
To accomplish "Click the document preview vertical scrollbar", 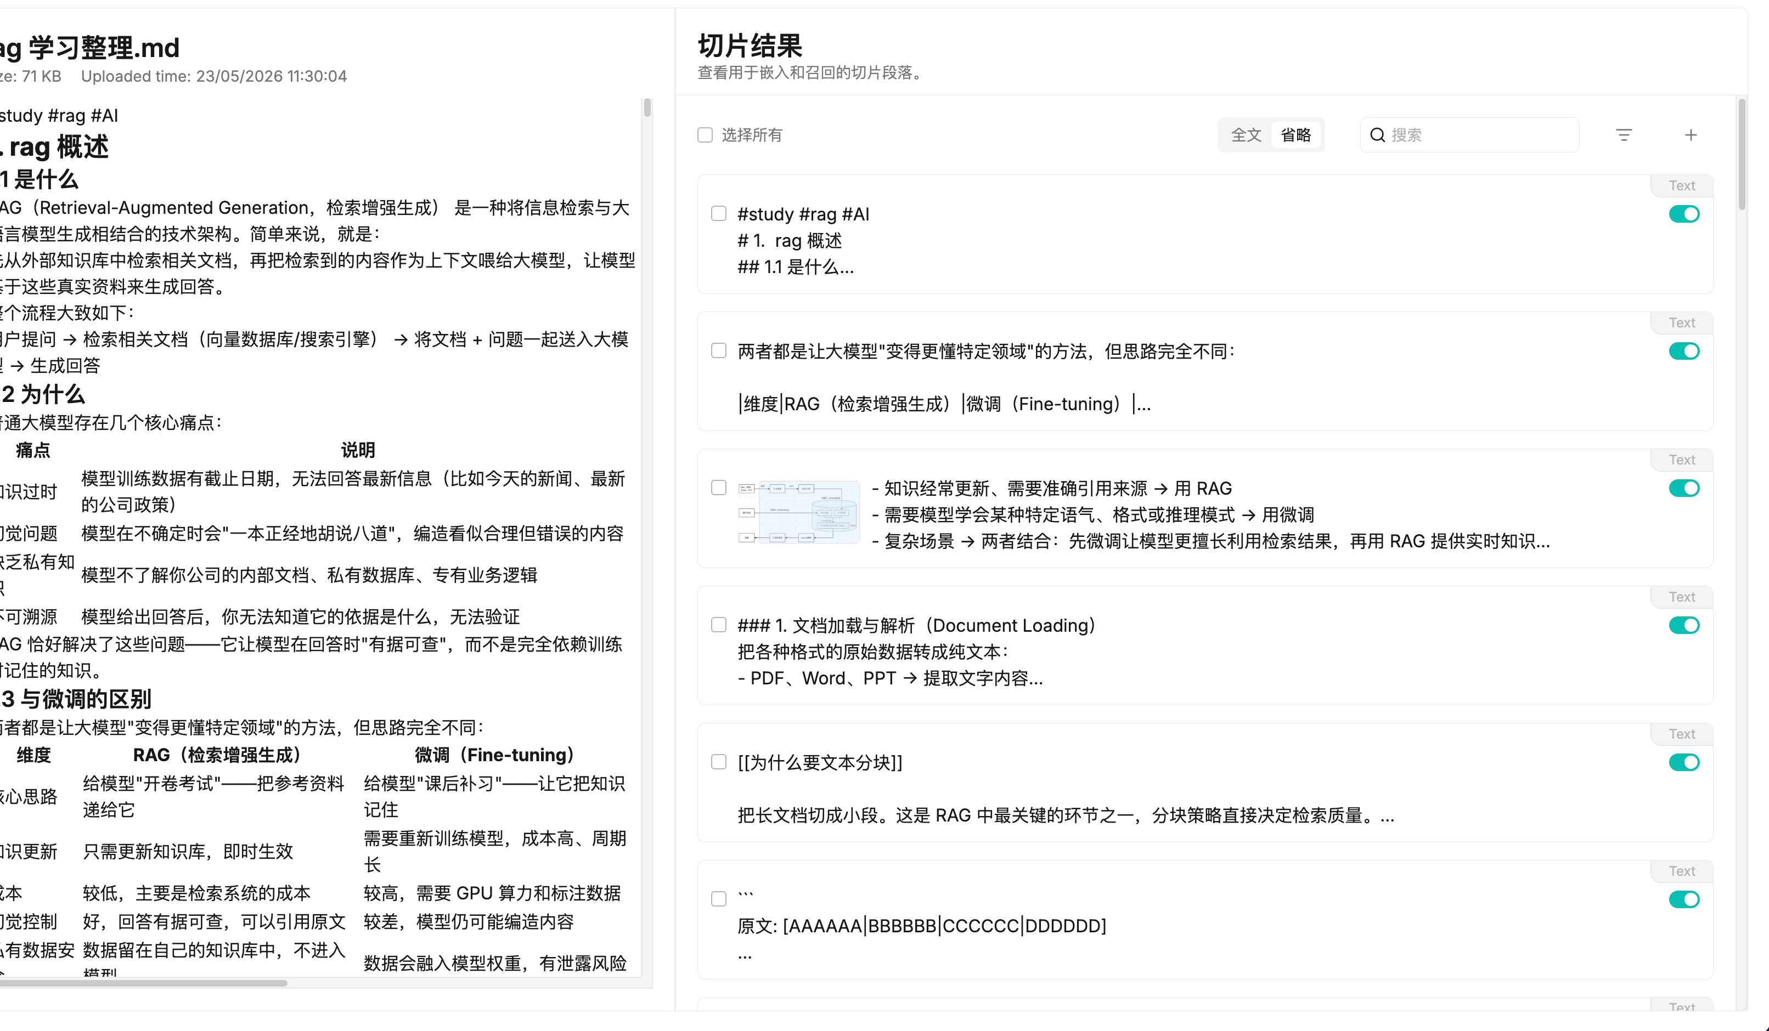I will [647, 107].
